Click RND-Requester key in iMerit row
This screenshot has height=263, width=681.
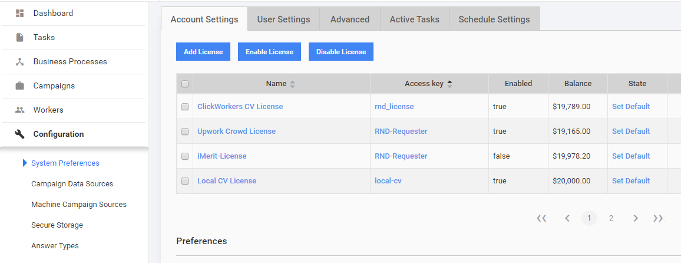pyautogui.click(x=401, y=156)
